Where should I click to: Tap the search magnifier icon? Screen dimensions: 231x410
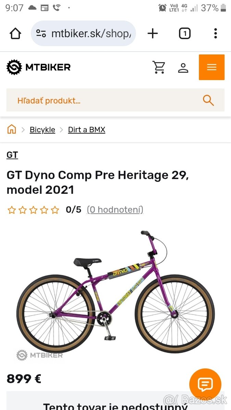pos(208,100)
